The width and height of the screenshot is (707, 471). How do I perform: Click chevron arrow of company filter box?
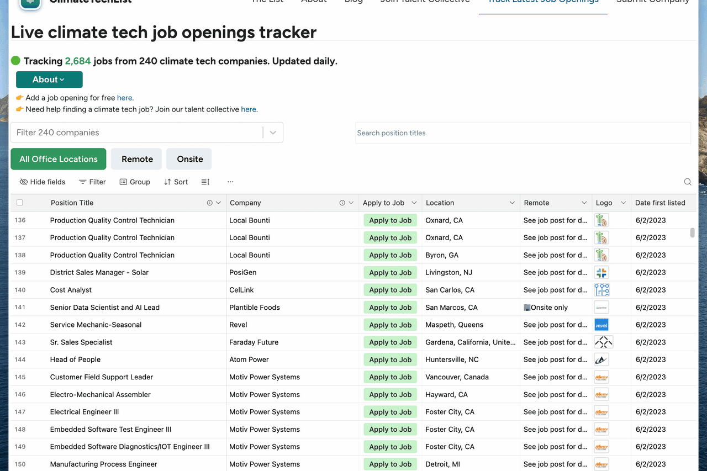coord(273,133)
